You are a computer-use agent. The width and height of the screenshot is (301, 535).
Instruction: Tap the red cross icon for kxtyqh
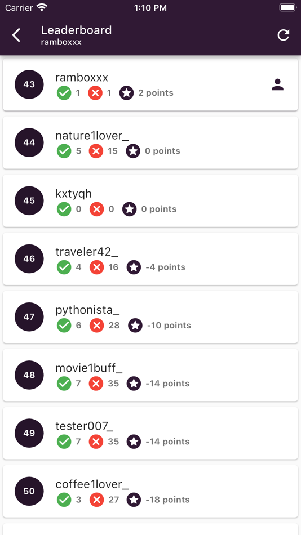pyautogui.click(x=97, y=209)
